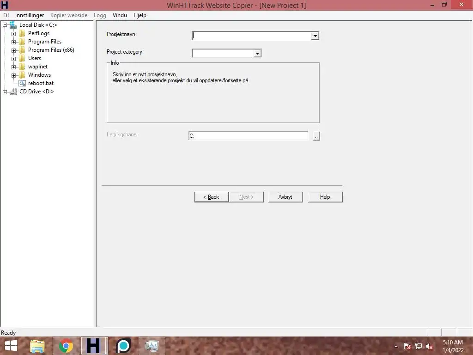Screen dimensions: 473x355
Task: Select the Program Files folder label
Action: tap(45, 42)
